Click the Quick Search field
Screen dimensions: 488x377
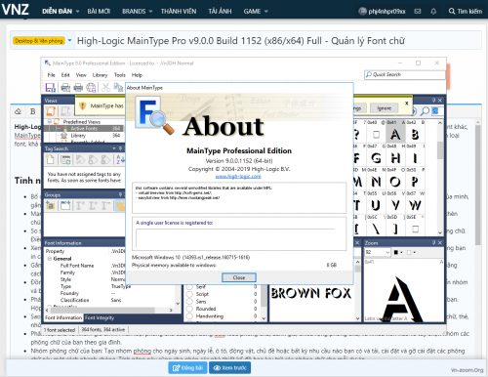[x=405, y=74]
